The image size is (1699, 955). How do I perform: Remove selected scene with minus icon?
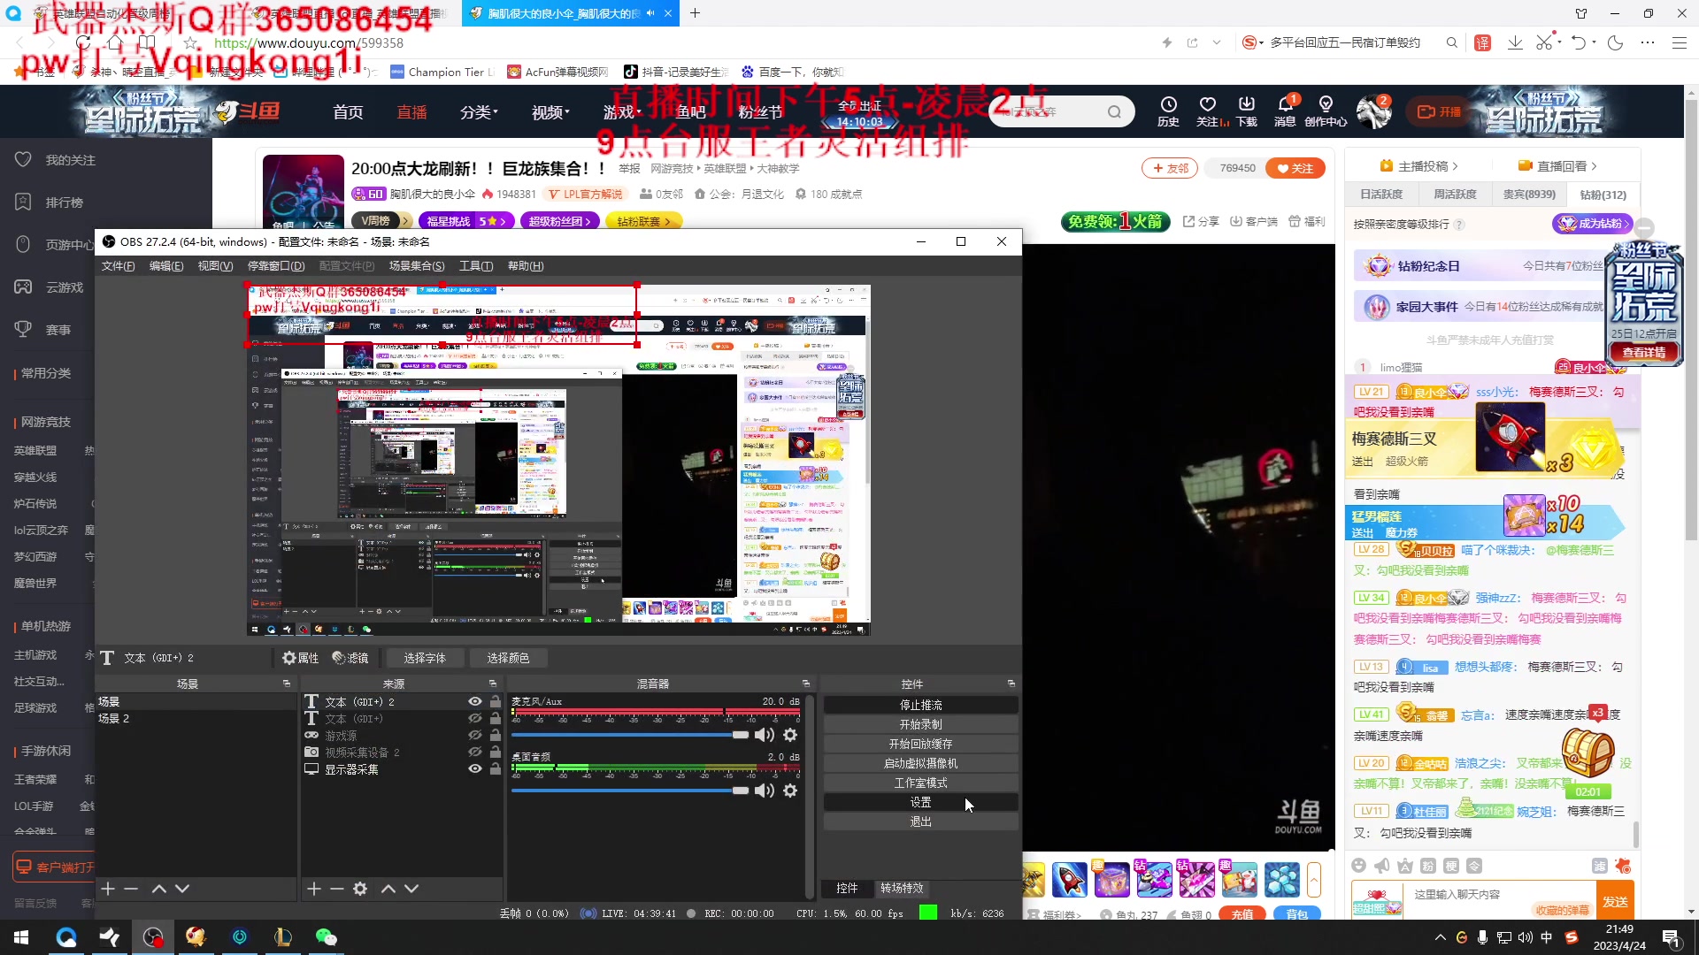point(131,889)
